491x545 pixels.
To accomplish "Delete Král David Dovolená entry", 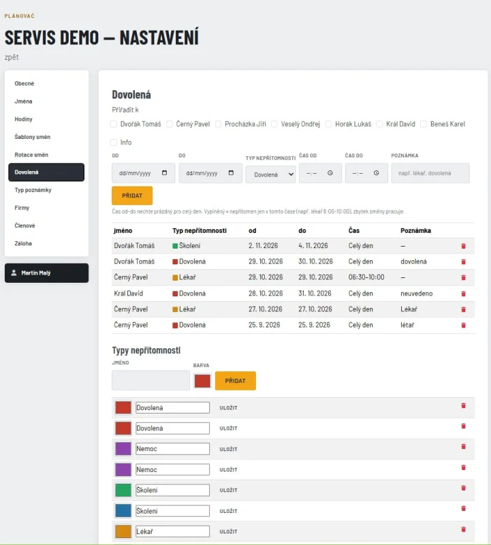I will pyautogui.click(x=463, y=294).
